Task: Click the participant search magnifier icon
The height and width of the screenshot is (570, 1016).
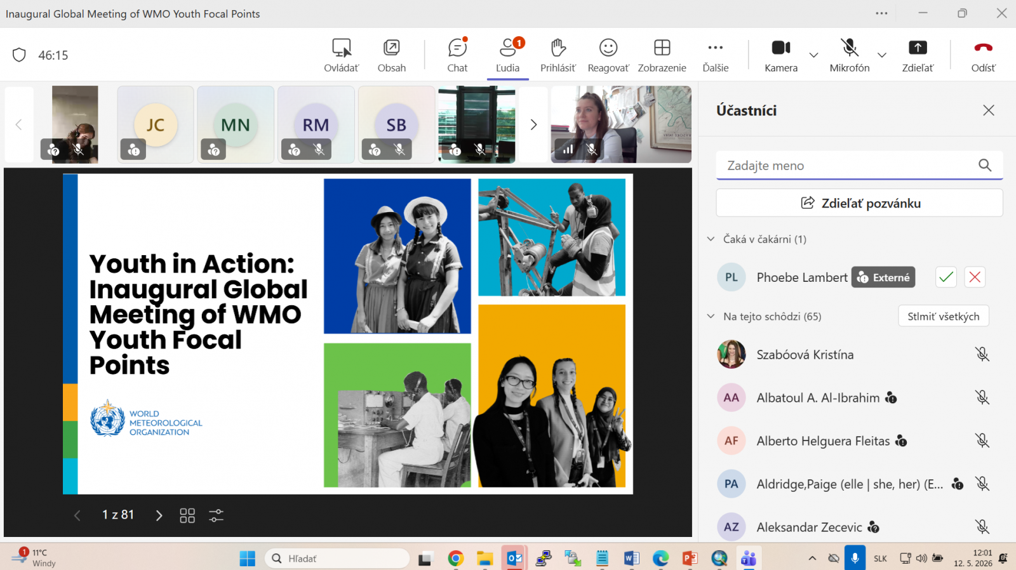Action: (x=985, y=165)
